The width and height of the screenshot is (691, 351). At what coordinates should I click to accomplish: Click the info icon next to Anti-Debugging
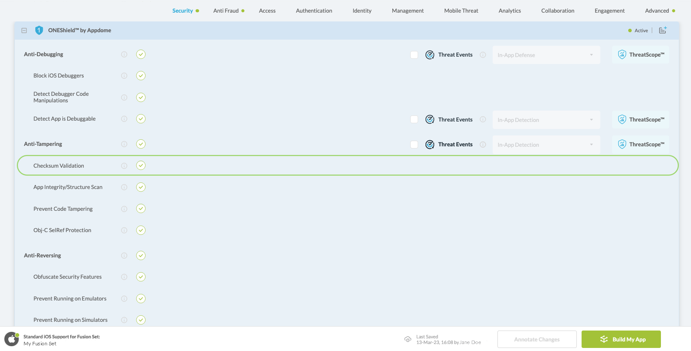124,54
